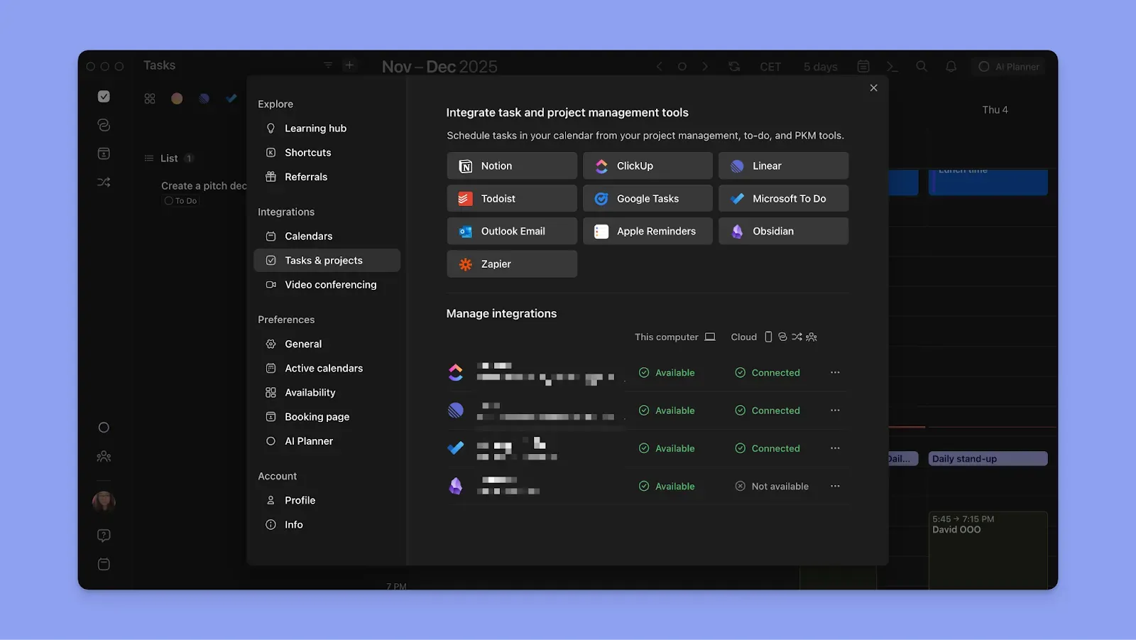
Task: Open the Learning hub
Action: click(315, 128)
